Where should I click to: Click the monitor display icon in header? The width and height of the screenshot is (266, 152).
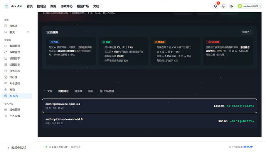(x=224, y=6)
